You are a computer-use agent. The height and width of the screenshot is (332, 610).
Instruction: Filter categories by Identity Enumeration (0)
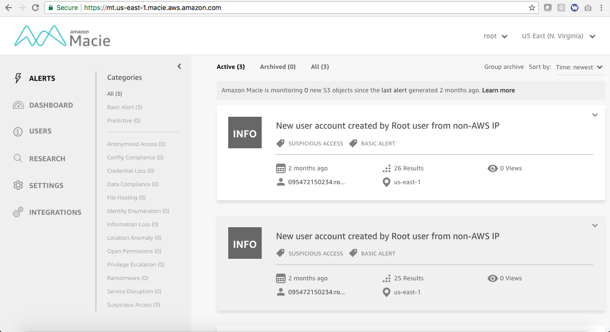click(x=138, y=211)
